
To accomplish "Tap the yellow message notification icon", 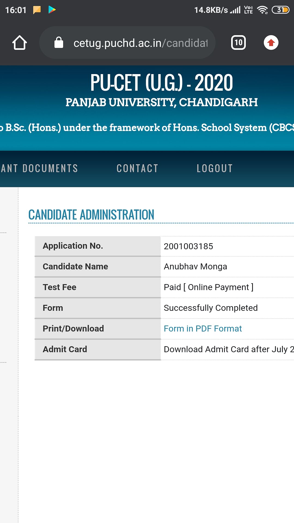I will point(37,10).
